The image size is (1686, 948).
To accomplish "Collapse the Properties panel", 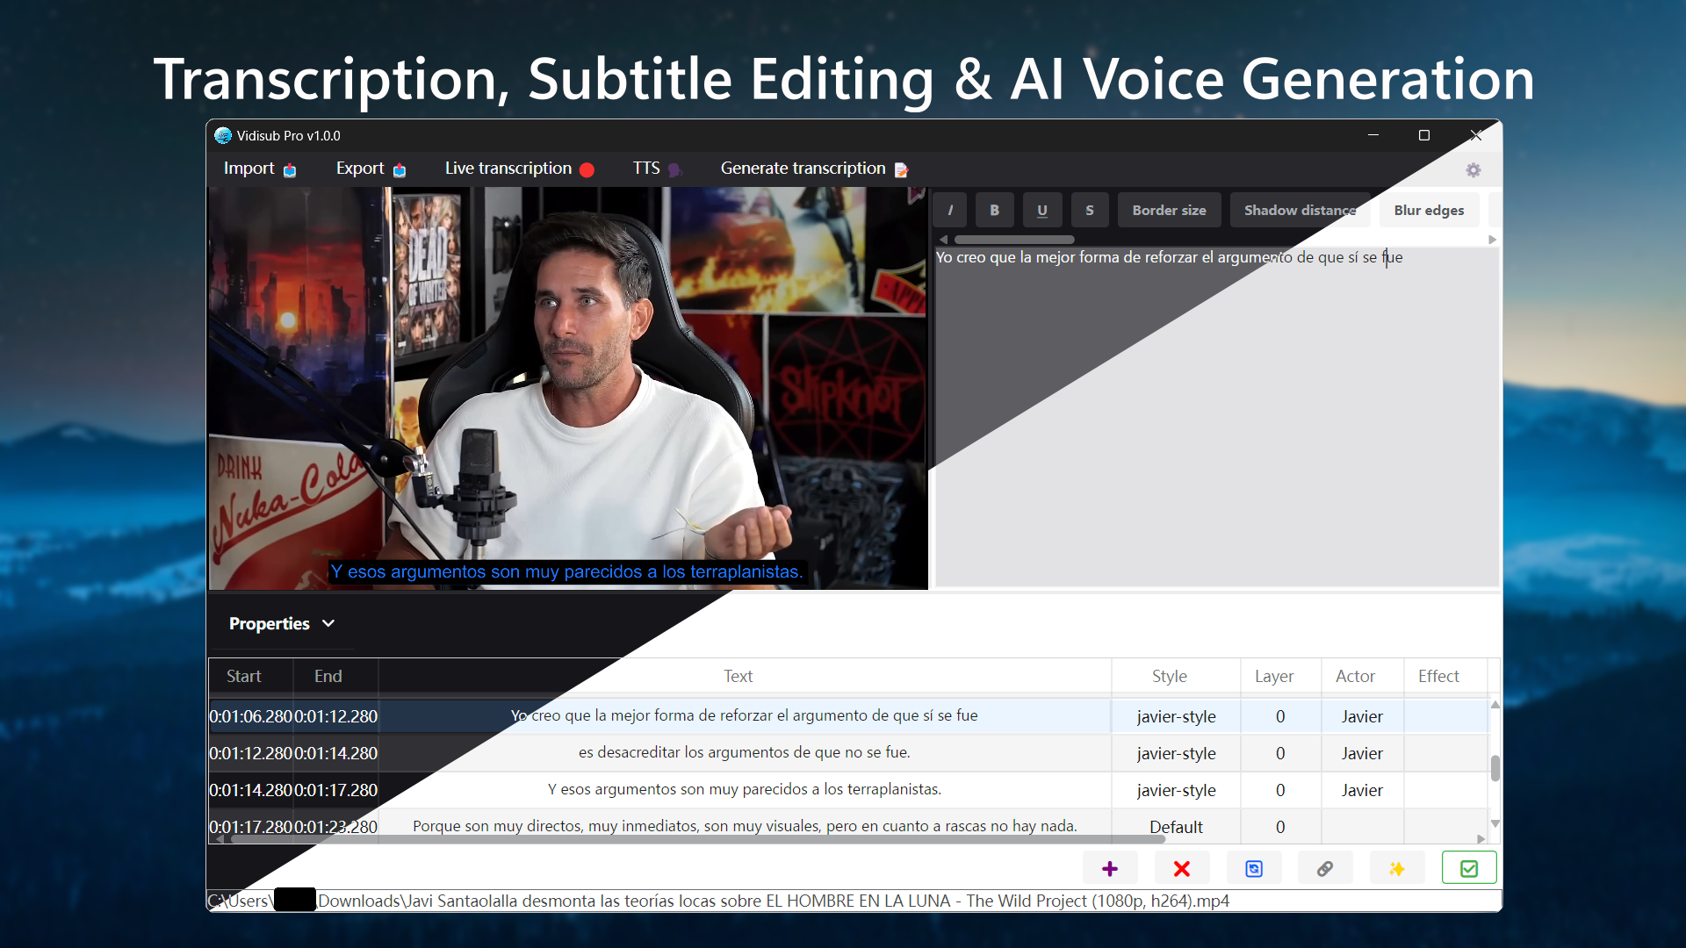I will pos(328,623).
